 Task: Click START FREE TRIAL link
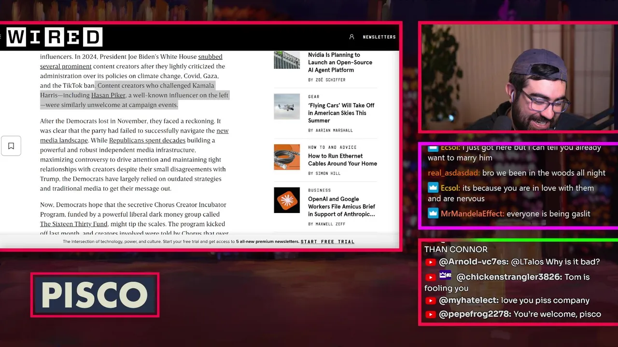tap(327, 241)
